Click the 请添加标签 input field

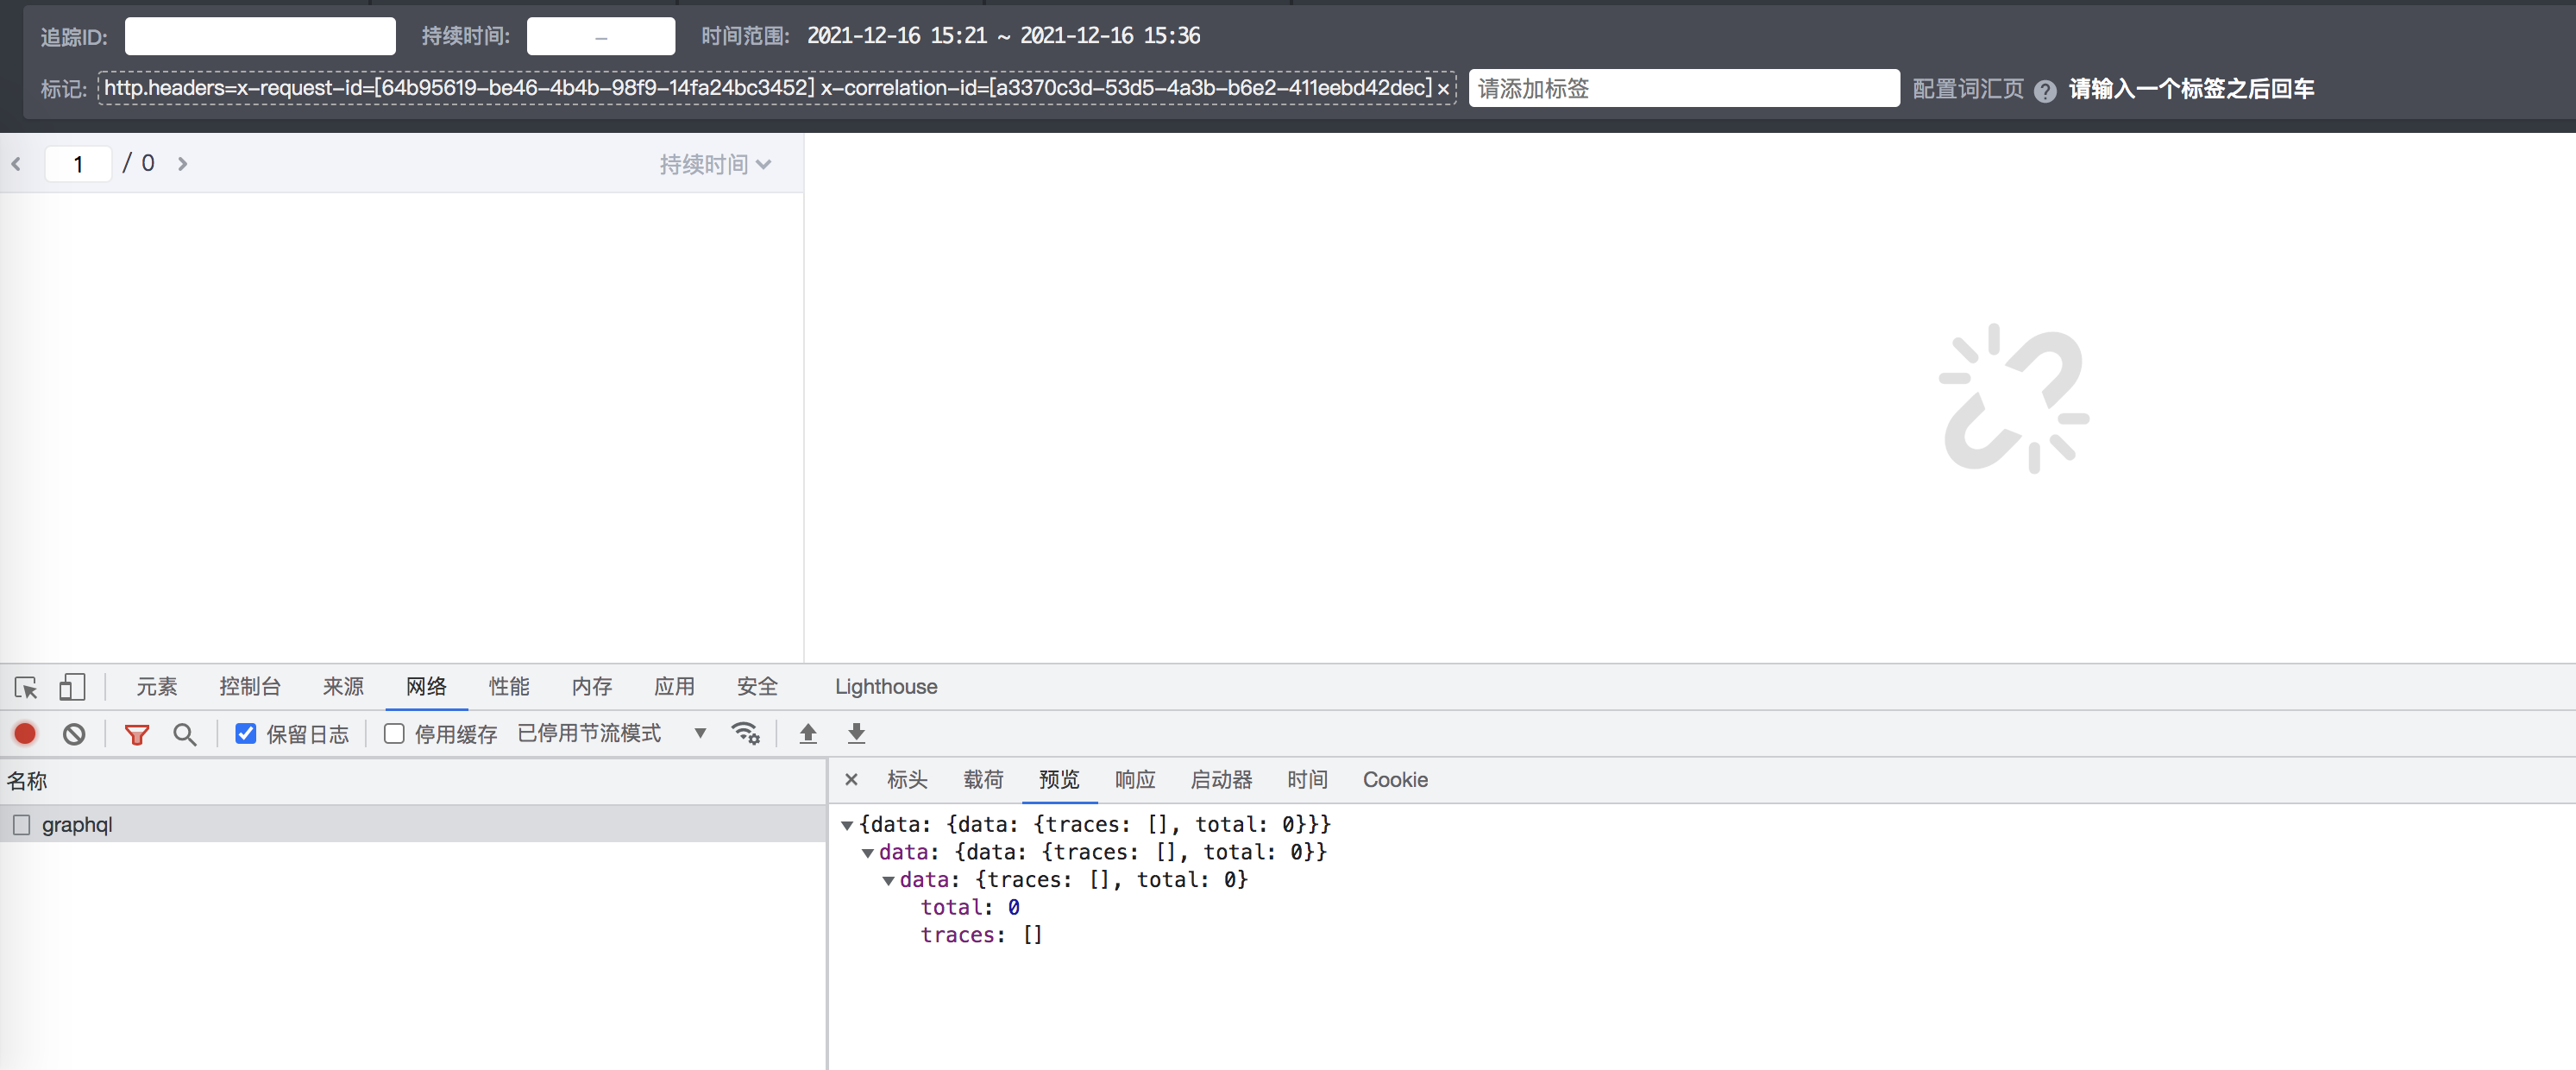coord(1683,89)
